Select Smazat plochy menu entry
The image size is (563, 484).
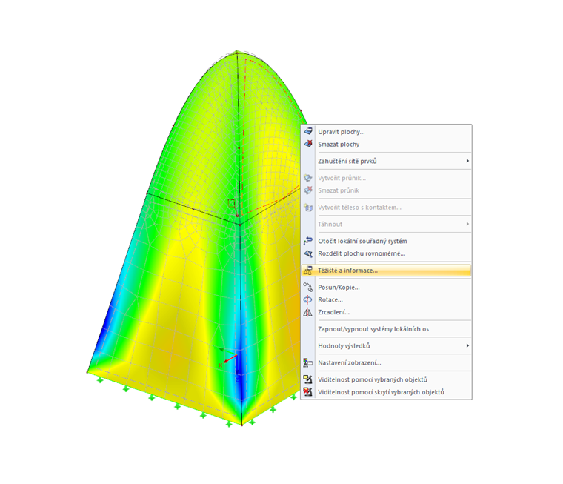pyautogui.click(x=387, y=144)
